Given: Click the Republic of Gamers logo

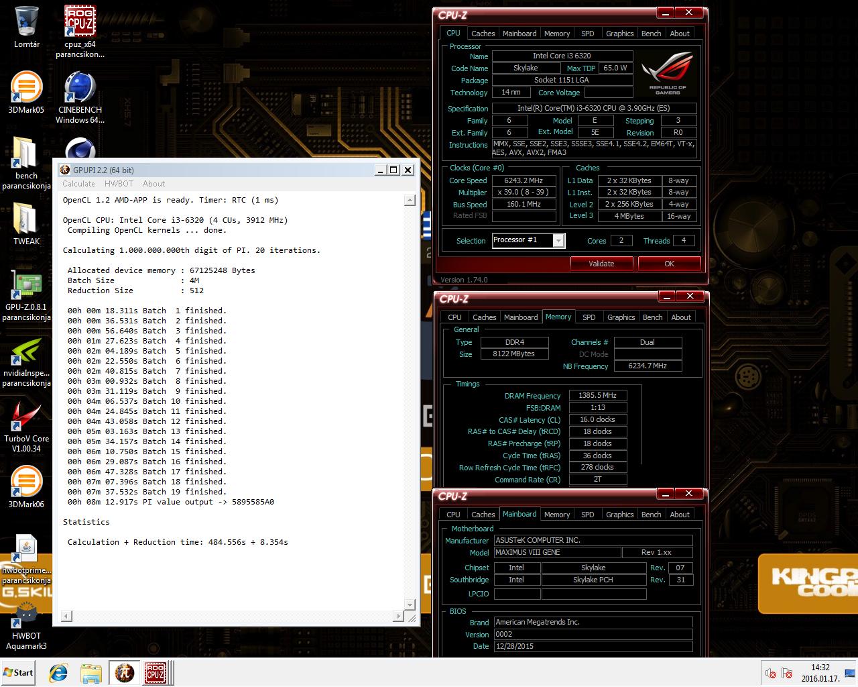Looking at the screenshot, I should point(668,74).
